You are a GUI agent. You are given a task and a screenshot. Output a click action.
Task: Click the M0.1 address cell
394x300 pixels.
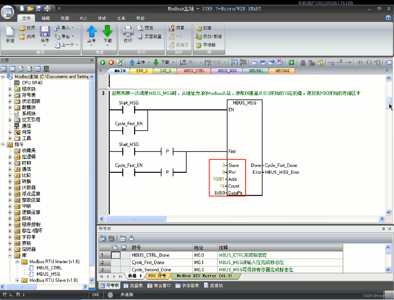click(205, 263)
